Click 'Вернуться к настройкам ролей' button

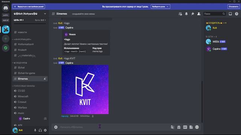[29, 7]
